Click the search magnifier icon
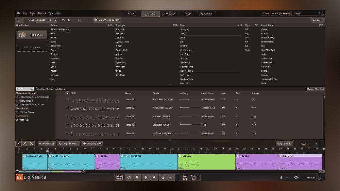Screen dimensions: 340x191 click(32, 89)
